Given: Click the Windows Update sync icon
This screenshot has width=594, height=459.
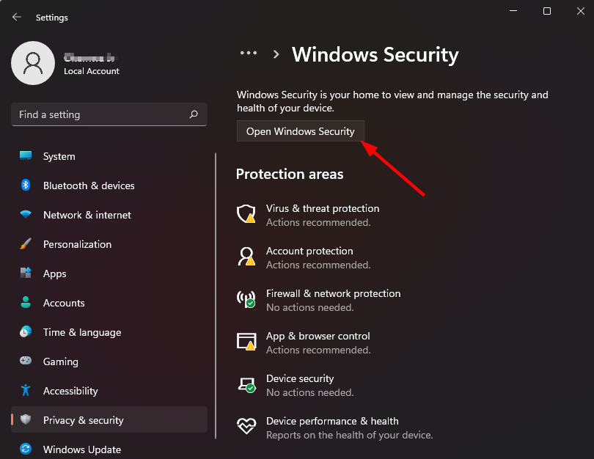Looking at the screenshot, I should click(26, 449).
